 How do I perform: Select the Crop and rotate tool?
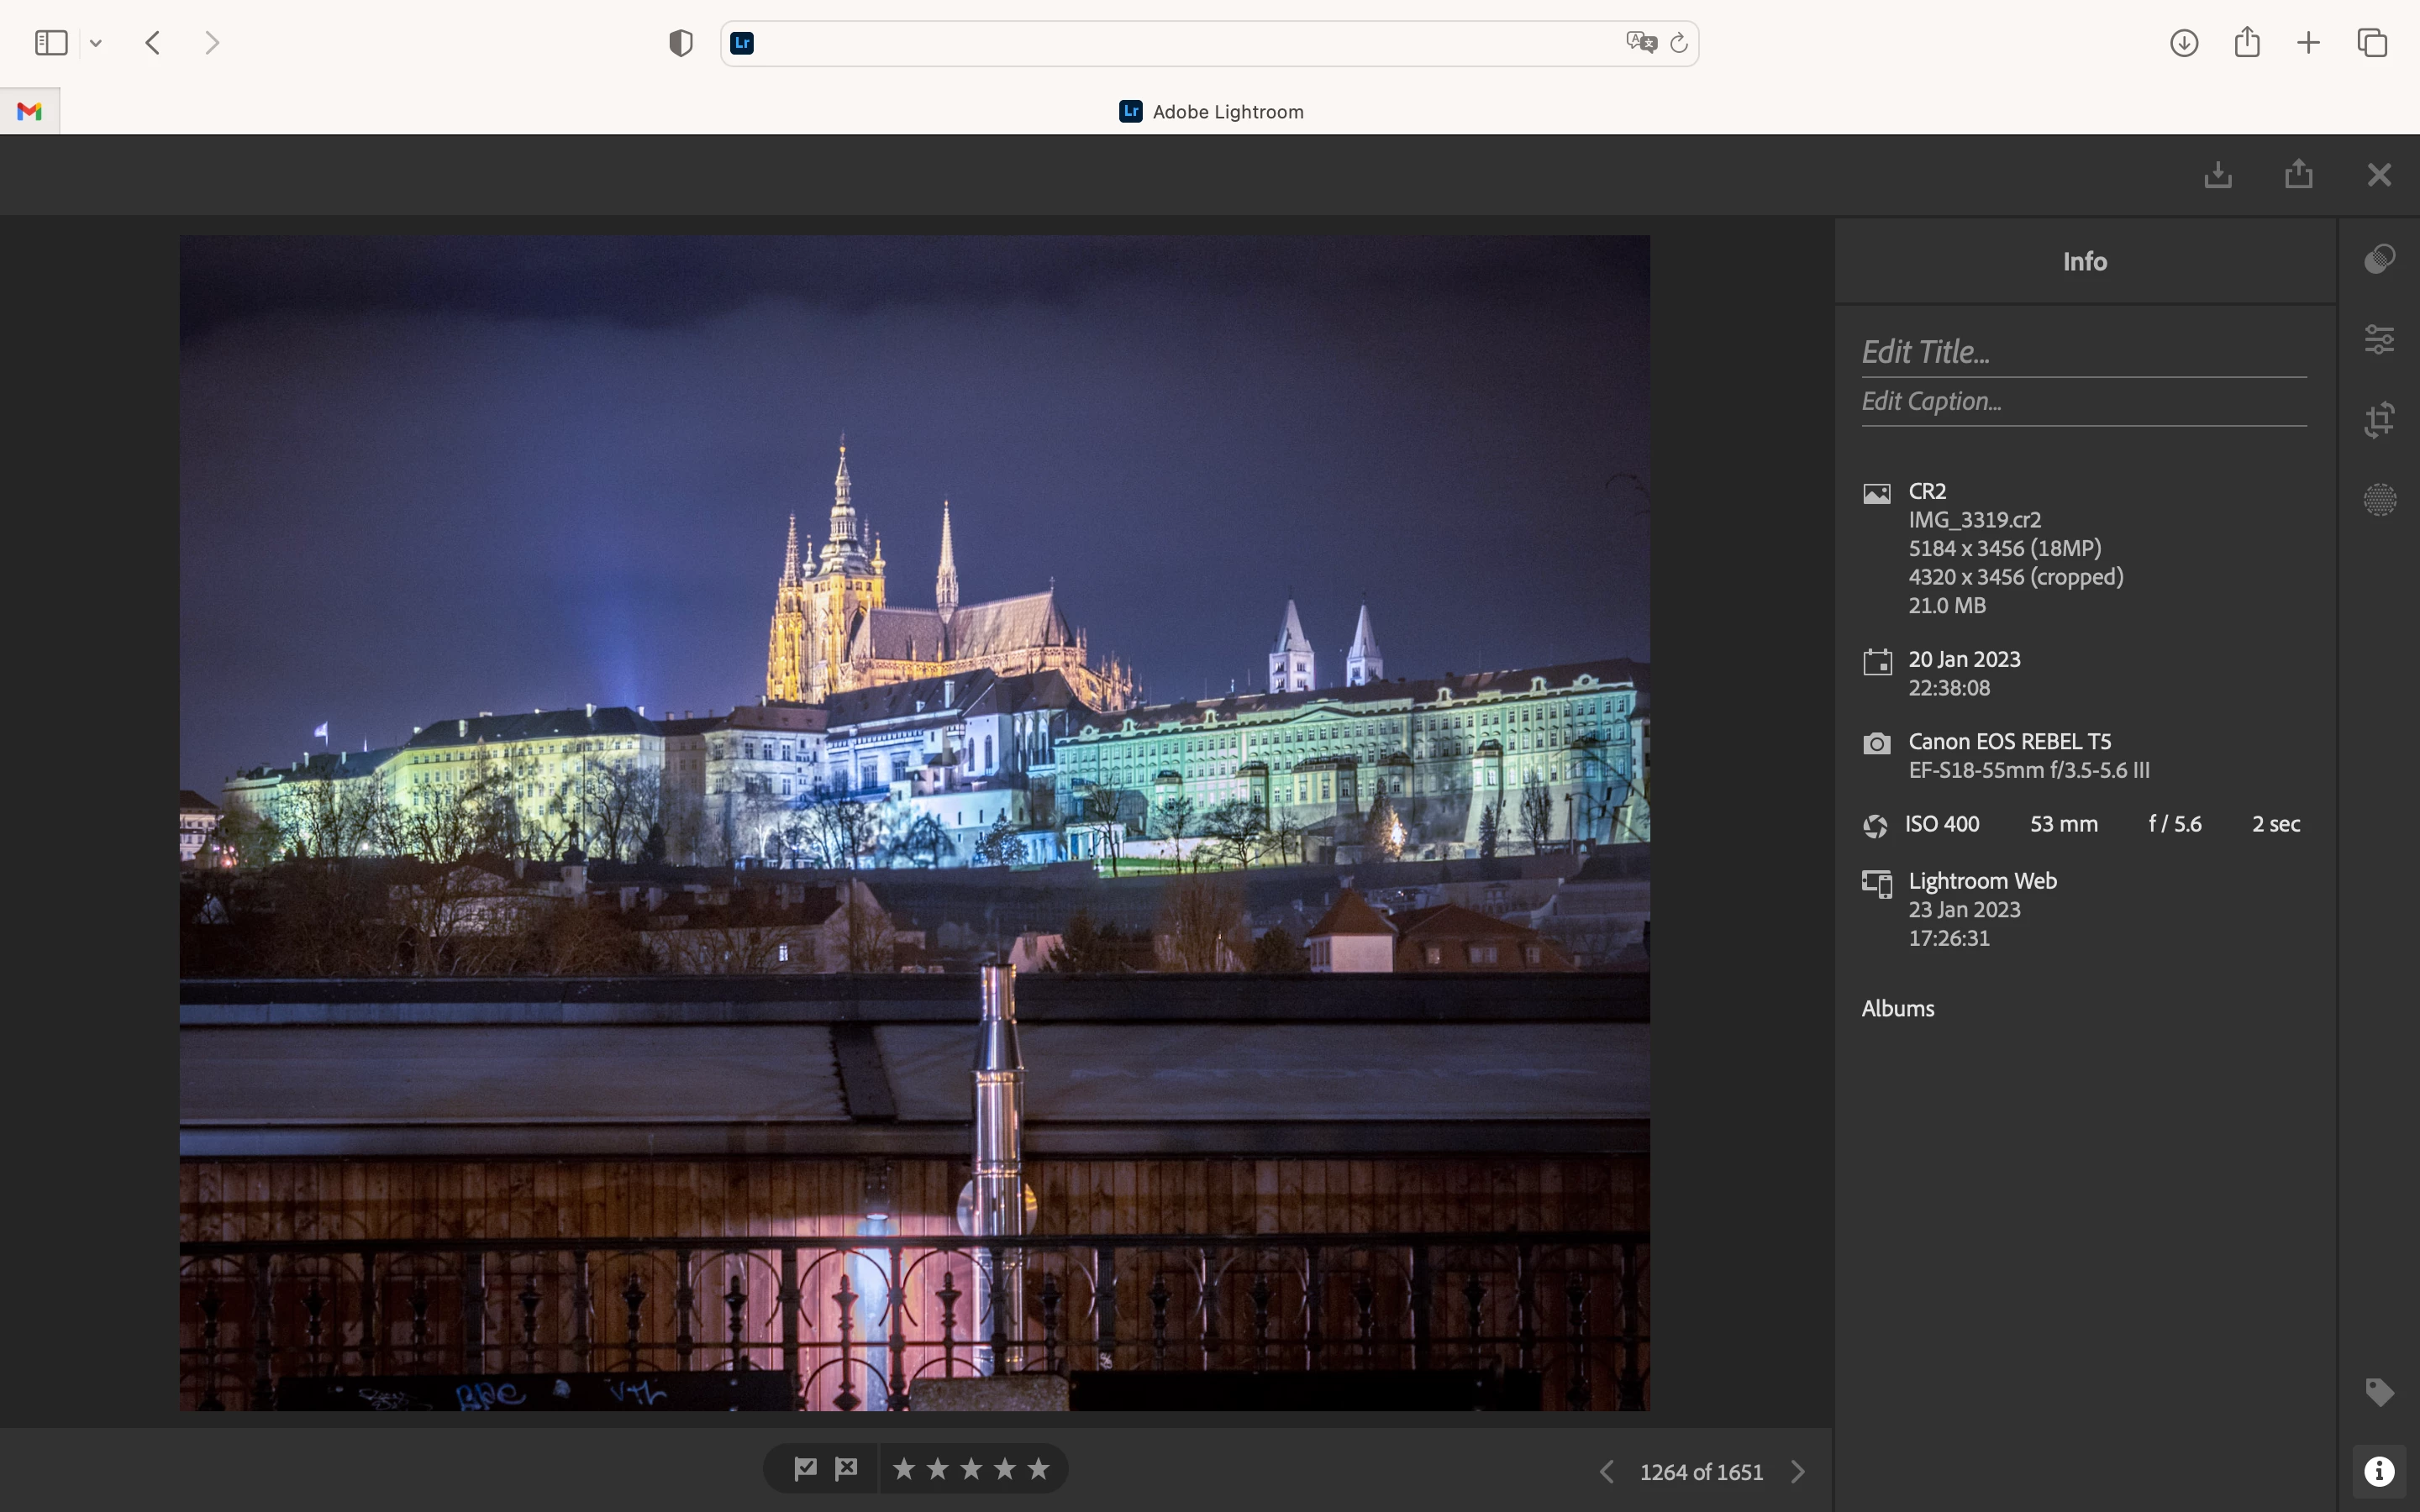pyautogui.click(x=2379, y=419)
